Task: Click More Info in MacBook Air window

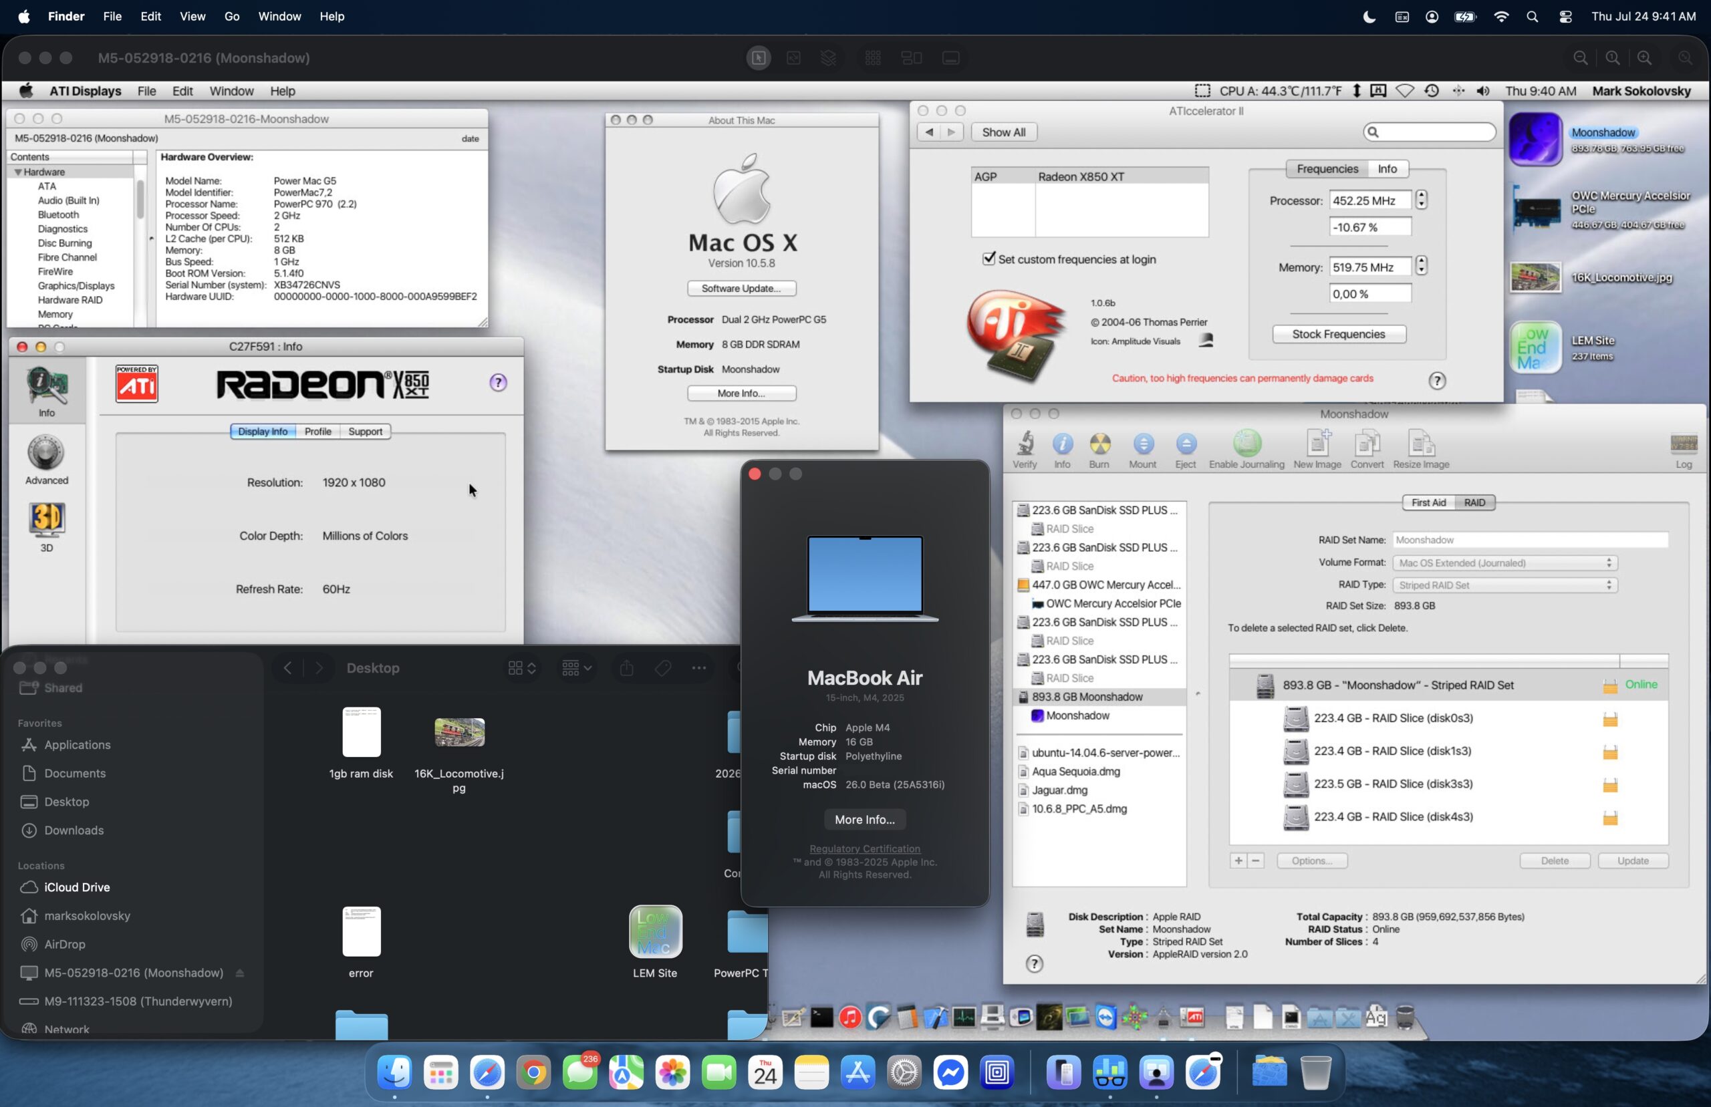Action: pyautogui.click(x=864, y=820)
